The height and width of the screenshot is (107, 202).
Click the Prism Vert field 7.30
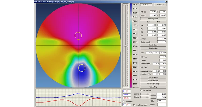(163, 74)
